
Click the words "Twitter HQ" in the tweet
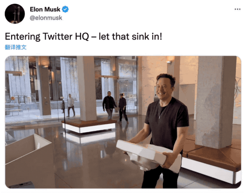66,37
